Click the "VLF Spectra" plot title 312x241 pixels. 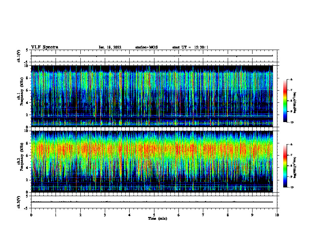click(45, 47)
